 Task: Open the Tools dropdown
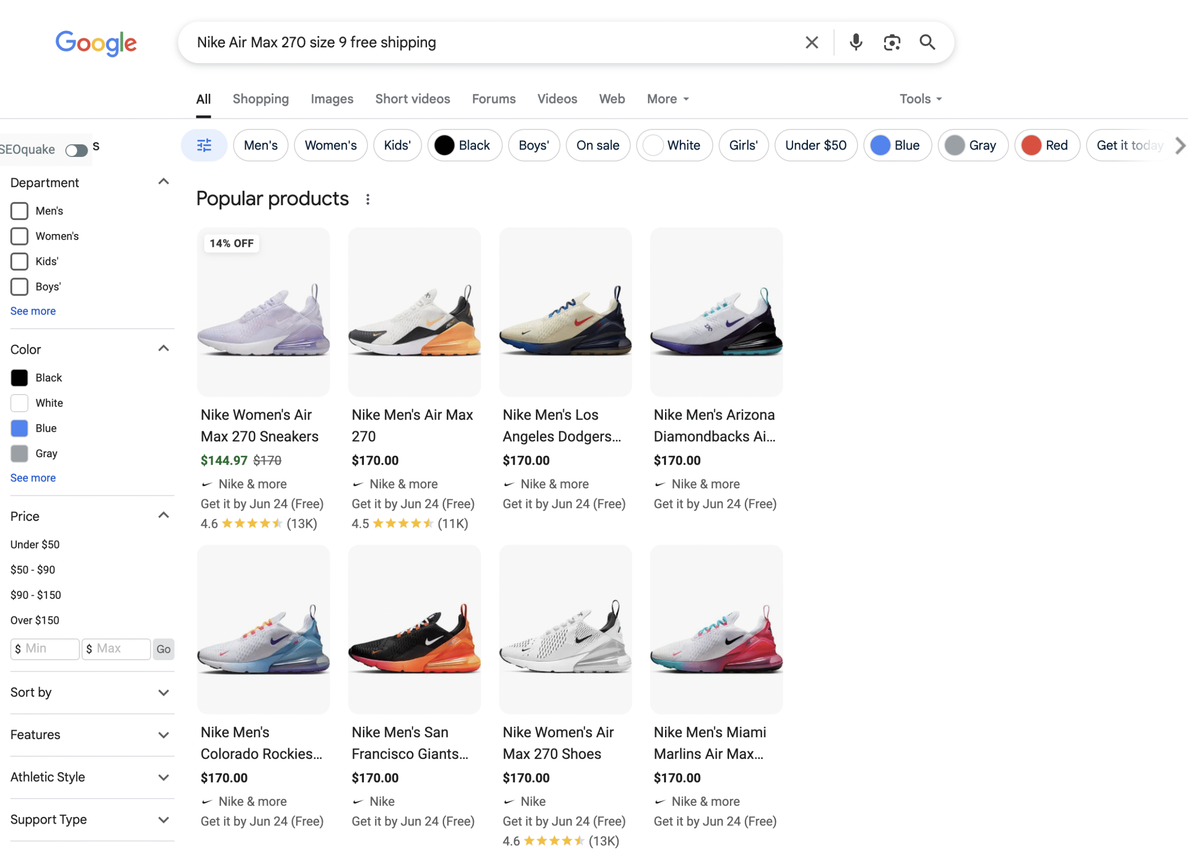click(x=920, y=98)
